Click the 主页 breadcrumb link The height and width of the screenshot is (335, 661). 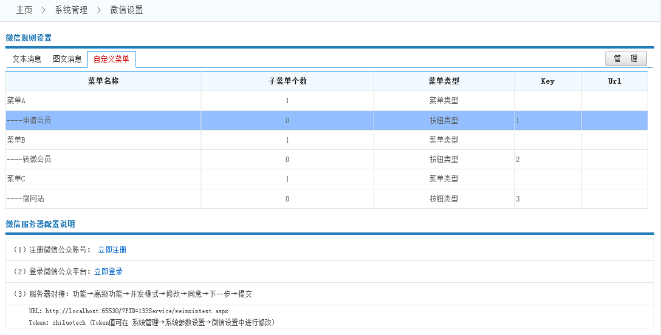click(x=24, y=10)
